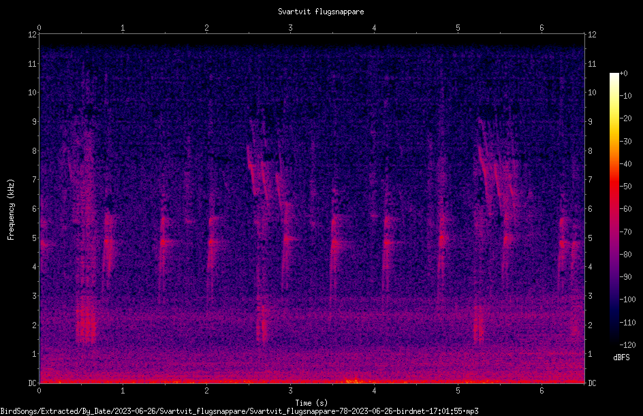
Task: Click "DC" on the left frequency axis
Action: (32, 383)
